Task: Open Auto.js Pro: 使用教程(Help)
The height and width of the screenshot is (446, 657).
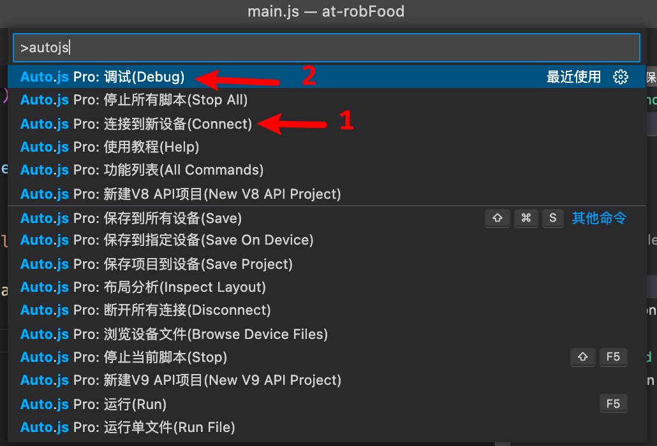Action: point(327,147)
